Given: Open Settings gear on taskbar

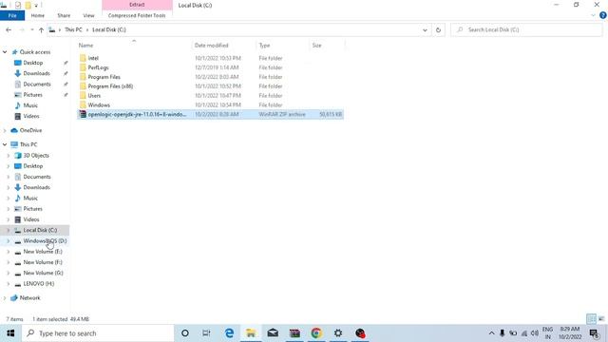Looking at the screenshot, I should [338, 333].
